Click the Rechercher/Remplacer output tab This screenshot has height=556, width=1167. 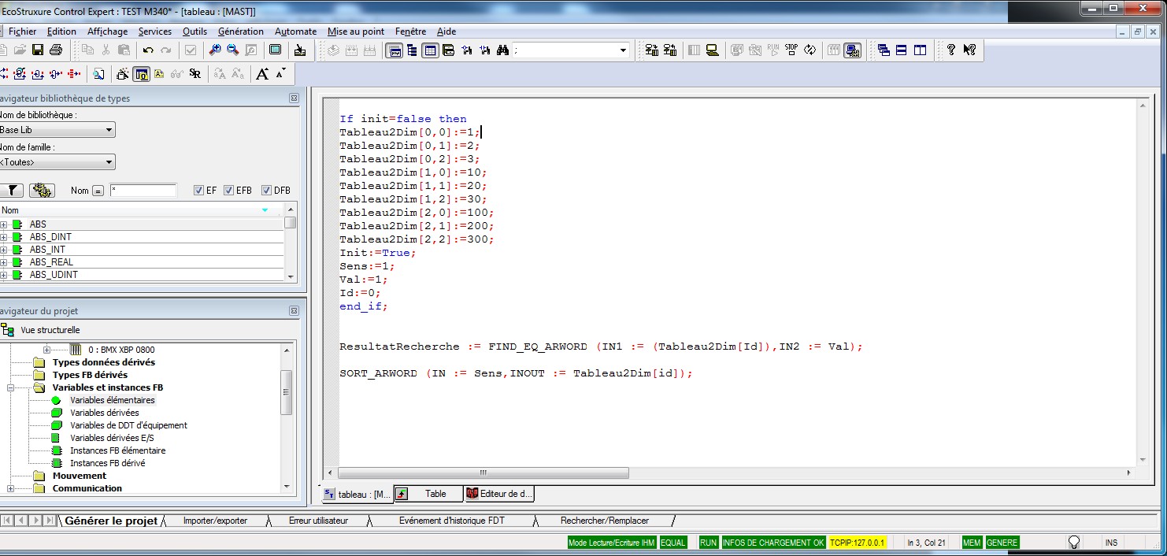pyautogui.click(x=604, y=521)
